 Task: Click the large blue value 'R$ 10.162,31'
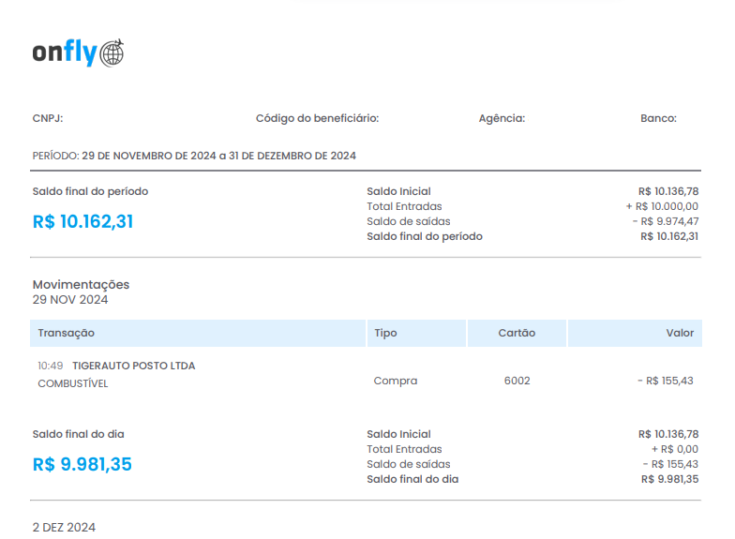[x=82, y=221]
